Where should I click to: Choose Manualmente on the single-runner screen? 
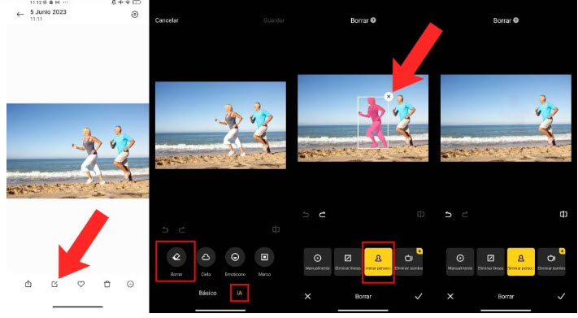[460, 261]
